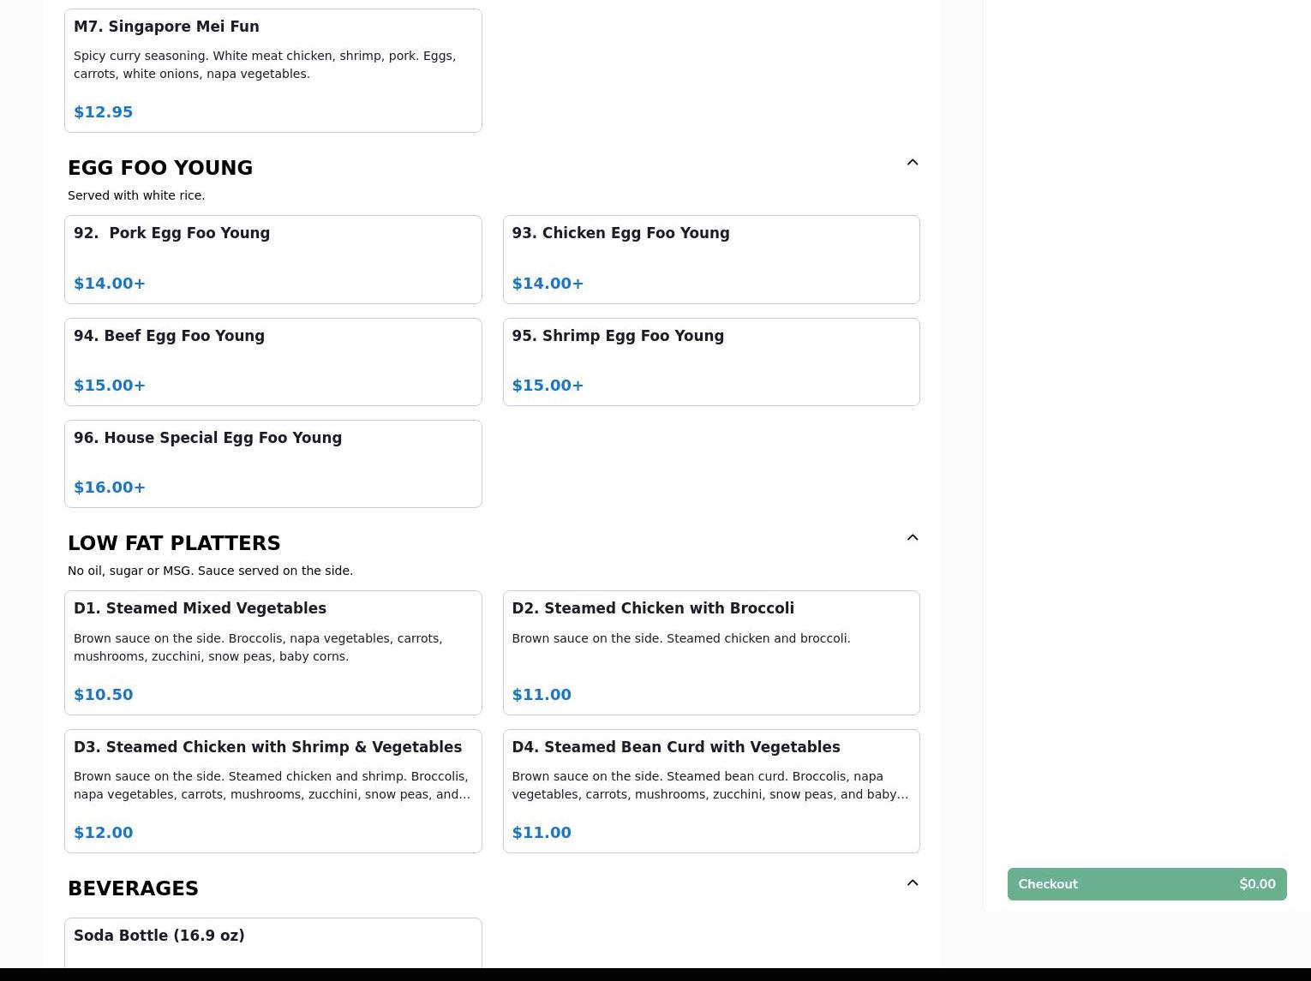This screenshot has width=1311, height=981.
Task: Open 96. House Special Egg Foo Young
Action: coord(272,464)
